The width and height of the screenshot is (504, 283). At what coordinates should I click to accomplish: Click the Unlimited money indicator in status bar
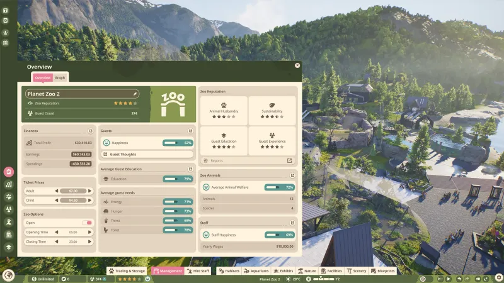coord(43,279)
